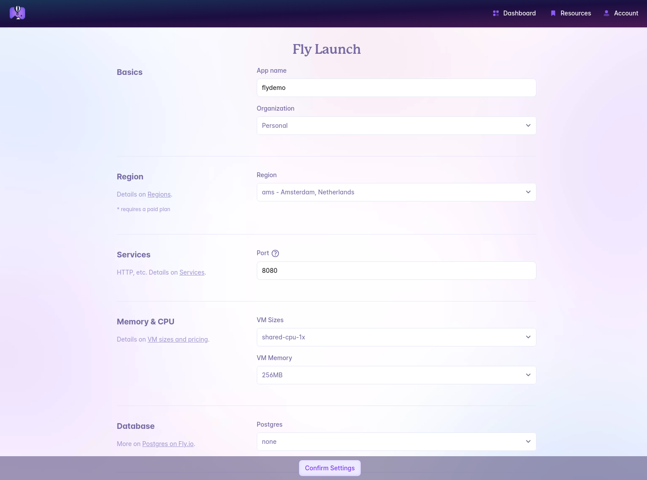647x480 pixels.
Task: Click the Database section heading
Action: [x=136, y=426]
